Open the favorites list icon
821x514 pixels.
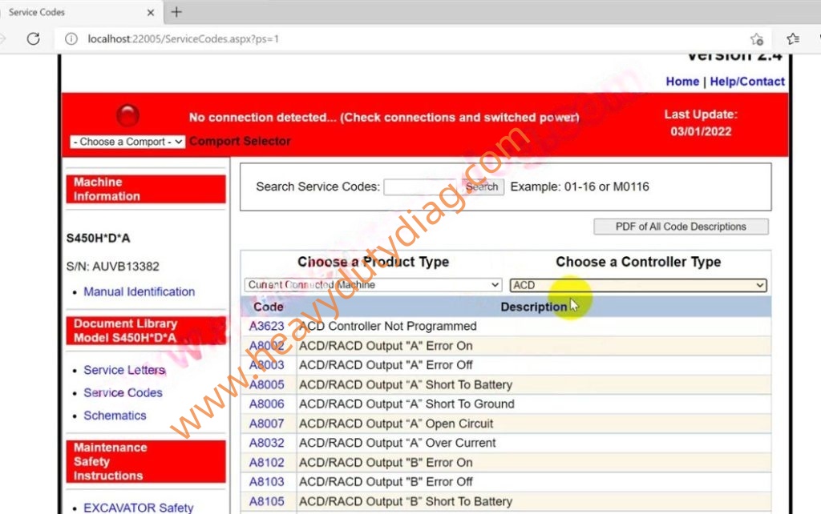793,38
